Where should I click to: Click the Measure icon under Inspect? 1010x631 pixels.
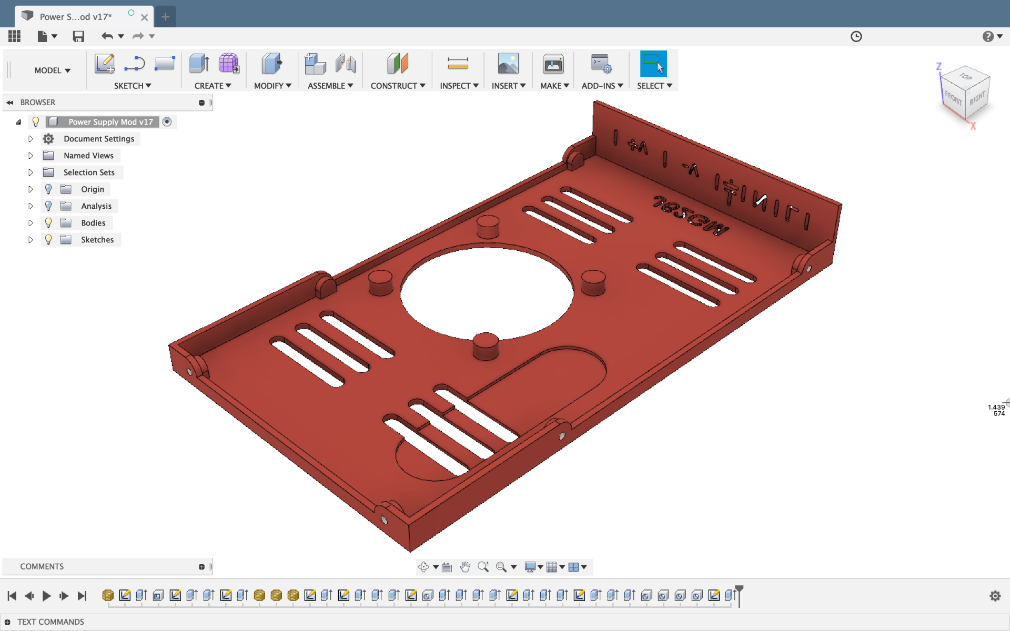pos(458,64)
